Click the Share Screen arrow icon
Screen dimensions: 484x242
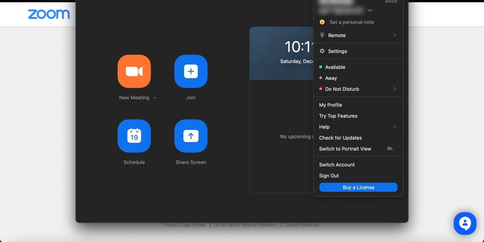point(191,136)
